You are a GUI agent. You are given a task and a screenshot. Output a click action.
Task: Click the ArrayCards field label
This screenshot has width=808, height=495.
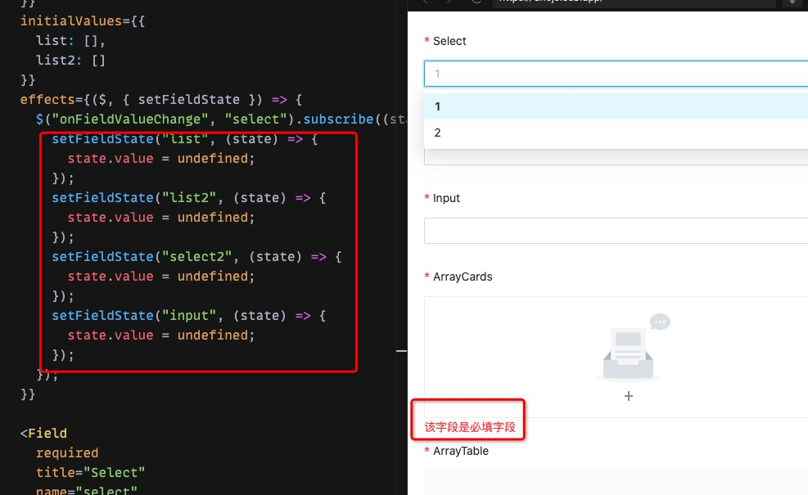463,277
